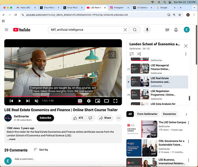Viewport: 198px width, 167px height.
Task: Open LSE Managerial Finance Online playlist video
Action: click(157, 69)
